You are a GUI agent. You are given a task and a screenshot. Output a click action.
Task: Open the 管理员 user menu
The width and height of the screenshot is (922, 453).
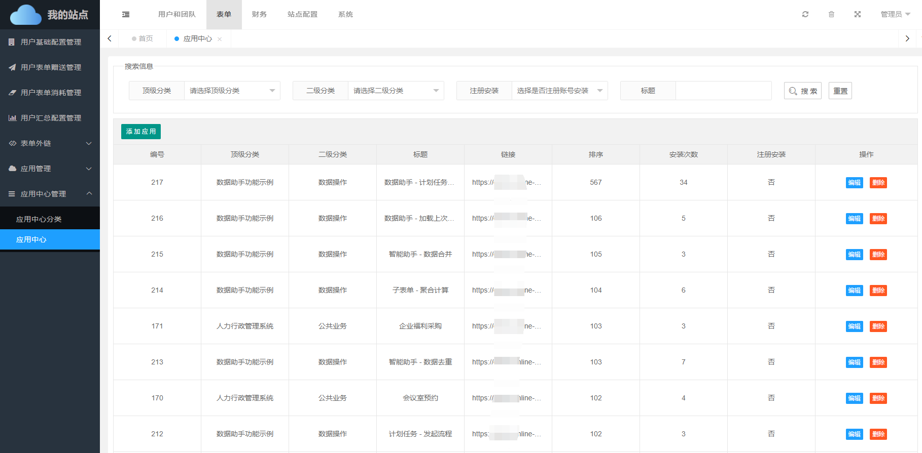pyautogui.click(x=895, y=14)
